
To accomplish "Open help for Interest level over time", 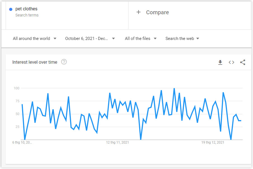I will click(x=64, y=62).
